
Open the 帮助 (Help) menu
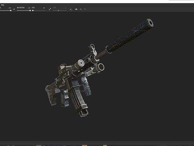pyautogui.click(x=2, y=5)
